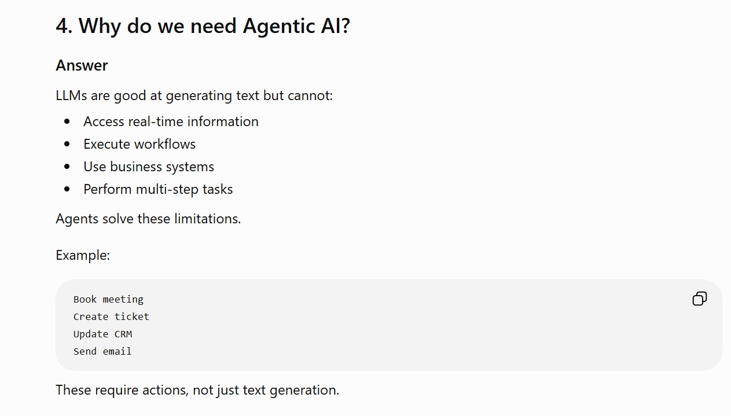Click the 'Answer' subheading
Image resolution: width=731 pixels, height=416 pixels.
(82, 65)
